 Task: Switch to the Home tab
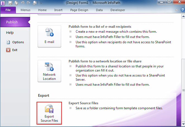pos(42,10)
